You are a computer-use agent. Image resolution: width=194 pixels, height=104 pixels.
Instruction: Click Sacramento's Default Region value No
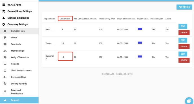tap(156, 57)
